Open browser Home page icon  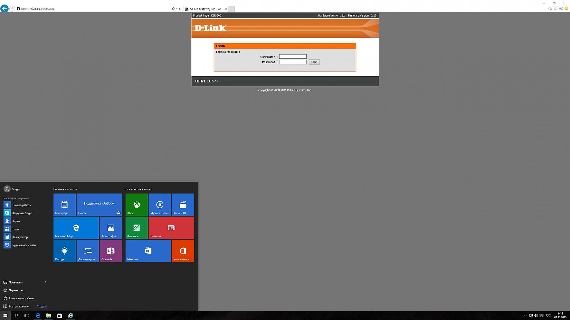(x=550, y=9)
